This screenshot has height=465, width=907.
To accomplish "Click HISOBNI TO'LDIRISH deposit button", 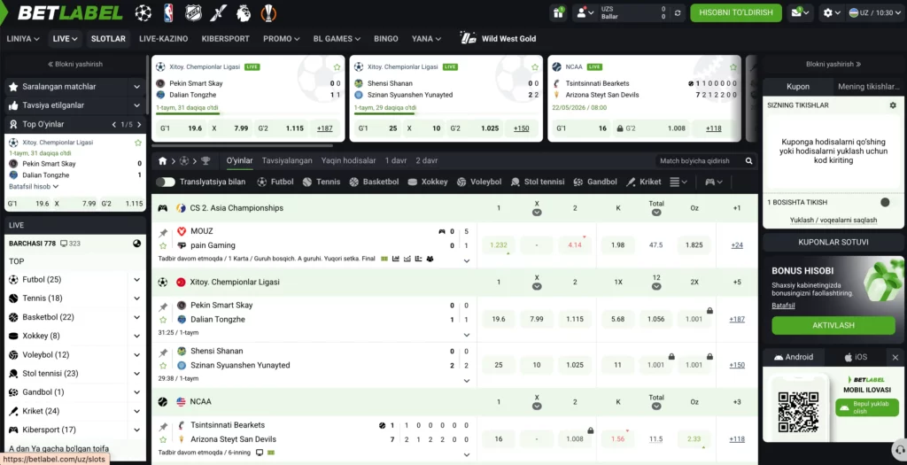I will coord(736,12).
